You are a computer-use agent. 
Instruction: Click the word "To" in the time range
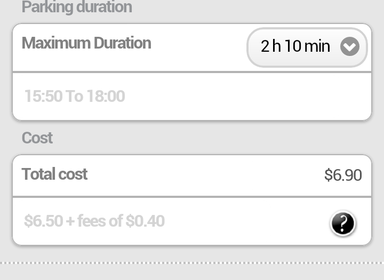(x=75, y=97)
